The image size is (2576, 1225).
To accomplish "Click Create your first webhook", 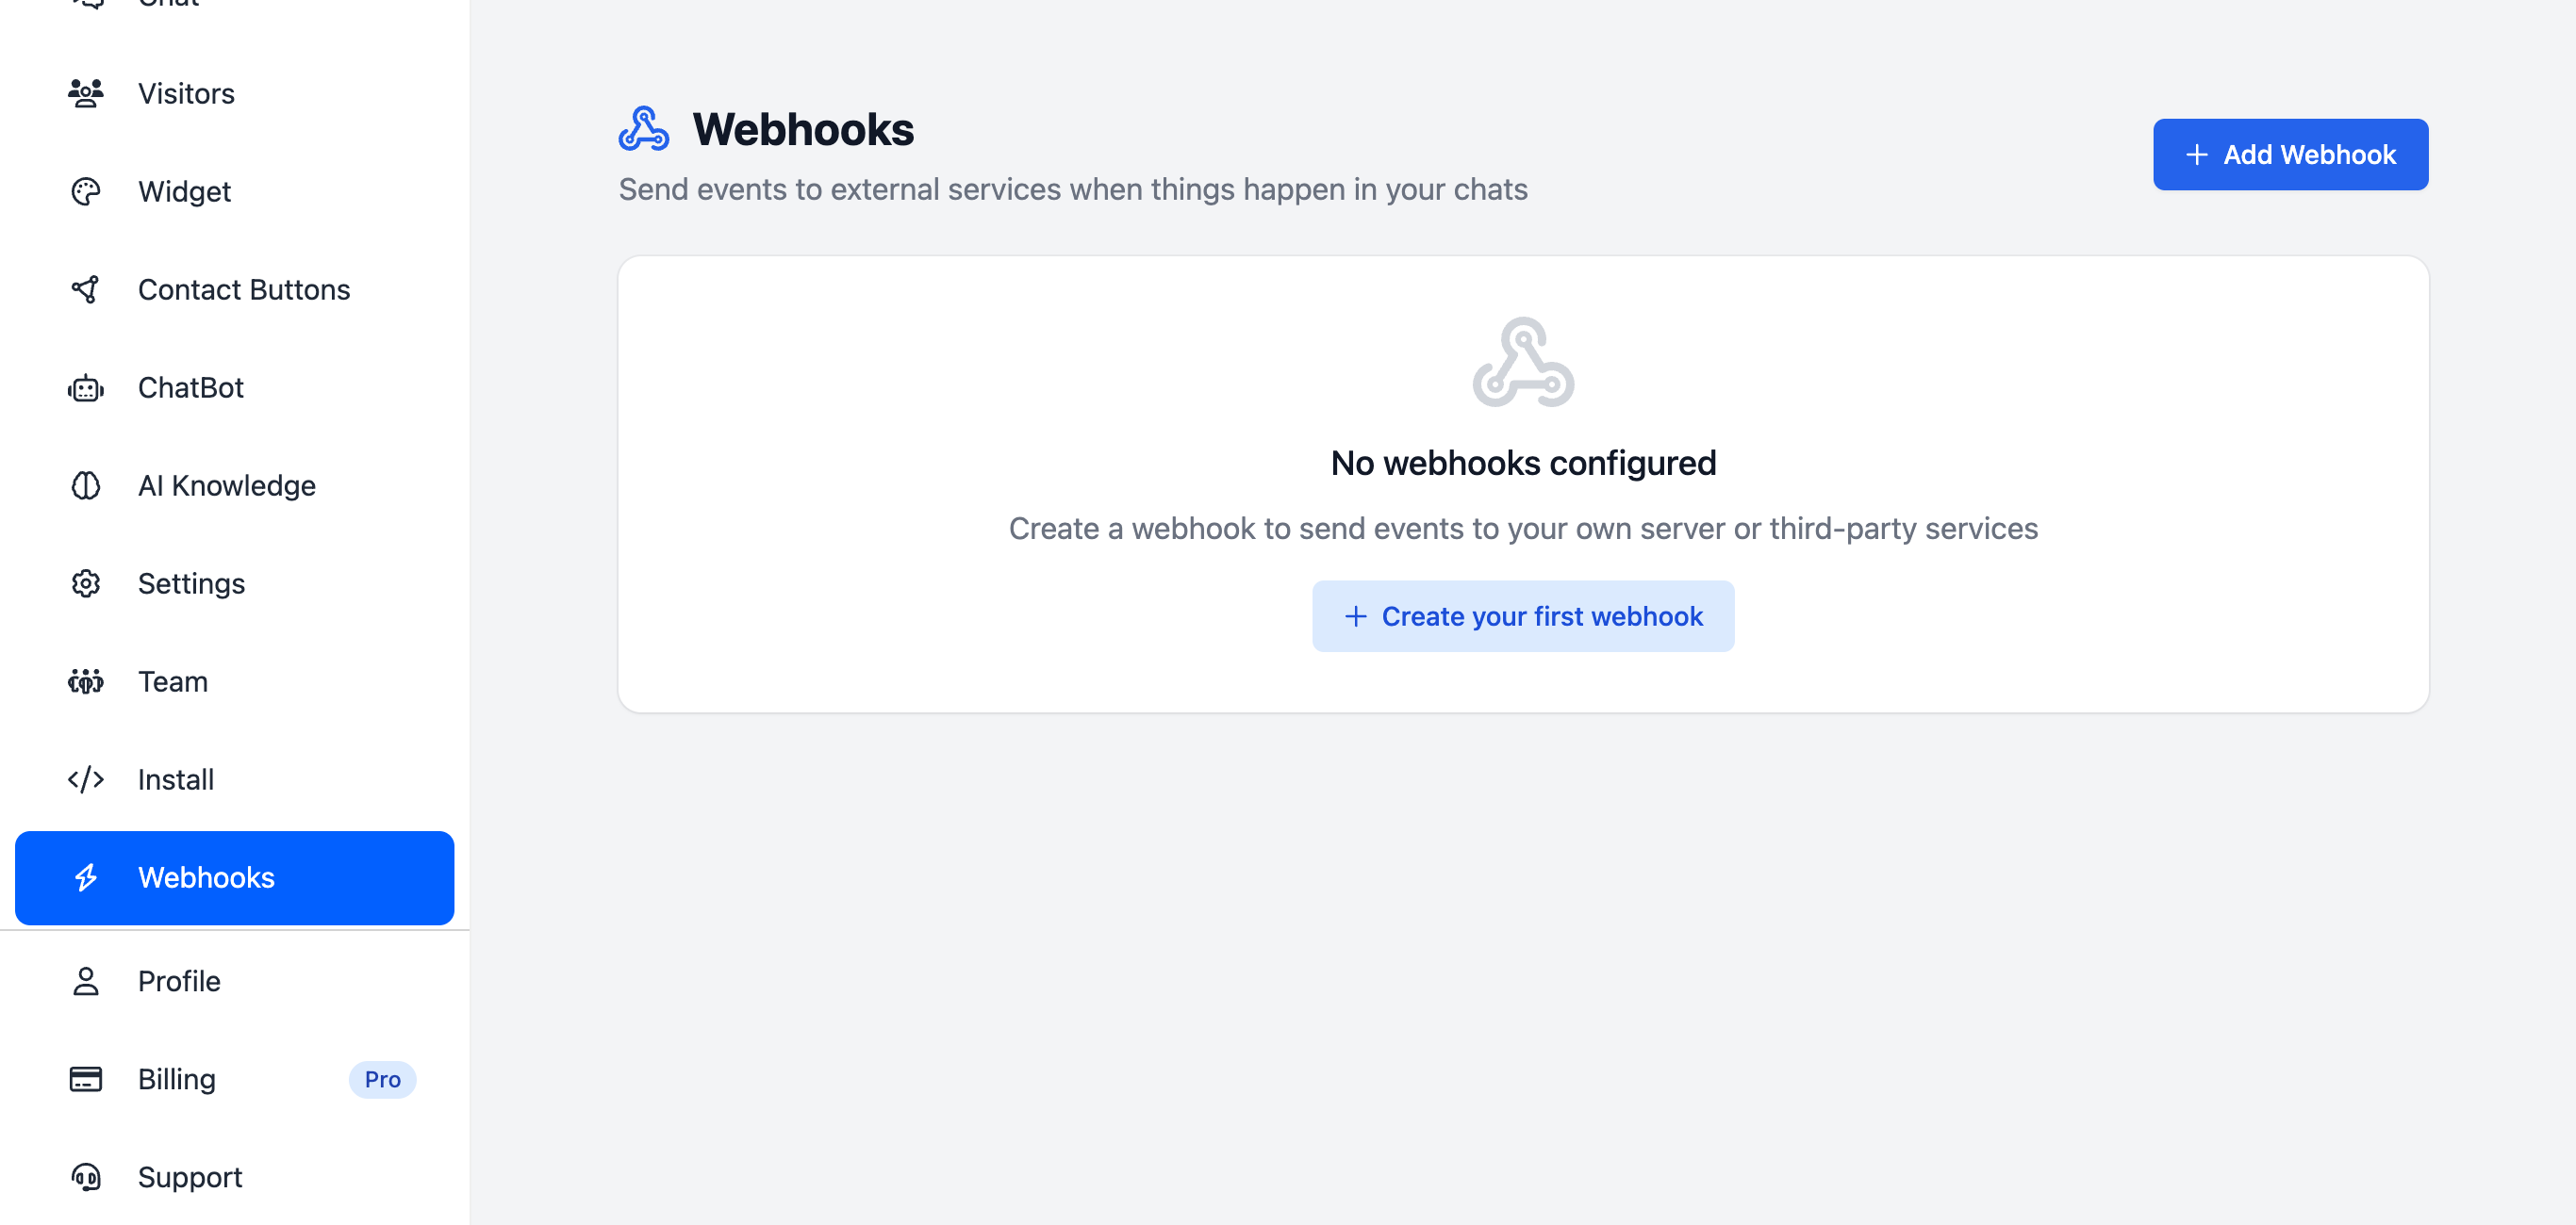I will point(1522,616).
